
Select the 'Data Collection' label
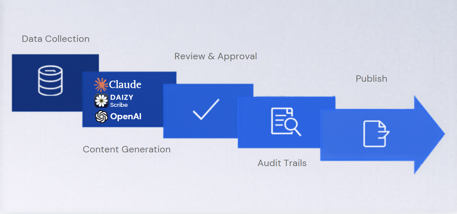56,39
